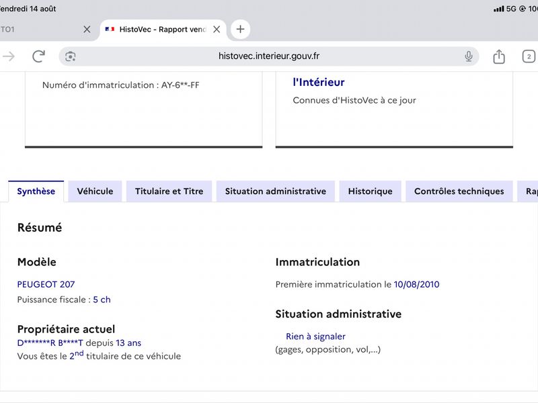The image size is (538, 403).
Task: Click the Résumé heading
Action: [40, 228]
